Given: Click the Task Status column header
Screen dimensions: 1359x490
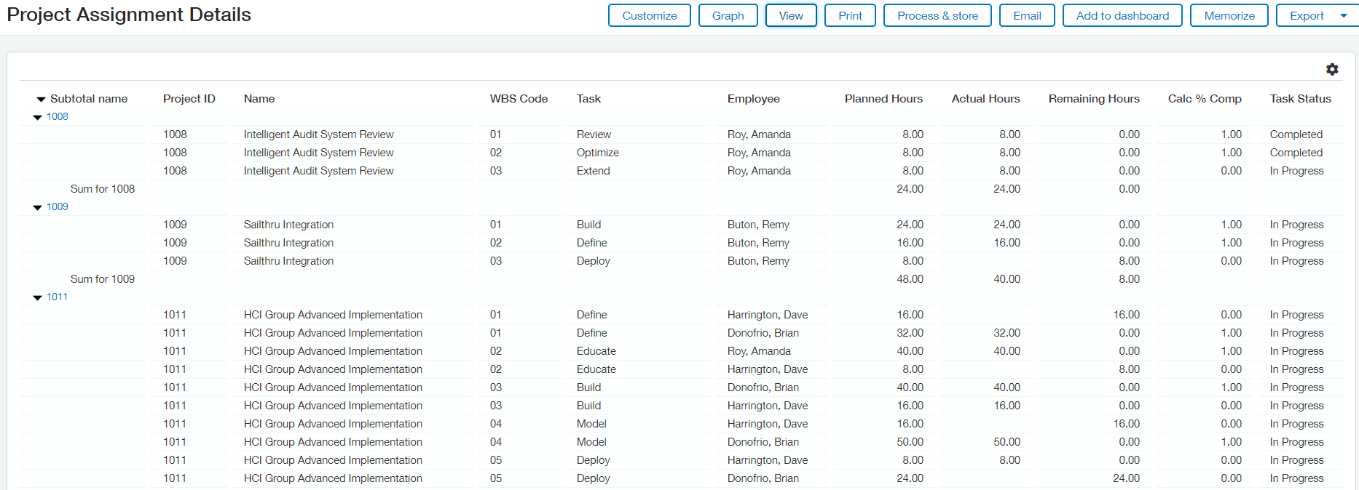Looking at the screenshot, I should pos(1300,99).
